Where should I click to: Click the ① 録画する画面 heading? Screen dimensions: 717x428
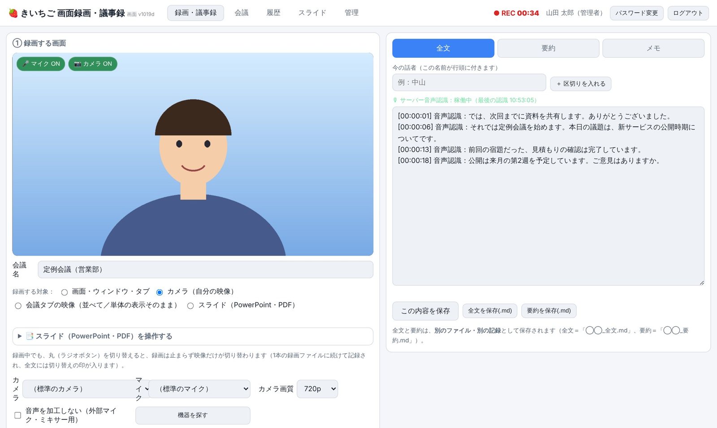coord(39,43)
